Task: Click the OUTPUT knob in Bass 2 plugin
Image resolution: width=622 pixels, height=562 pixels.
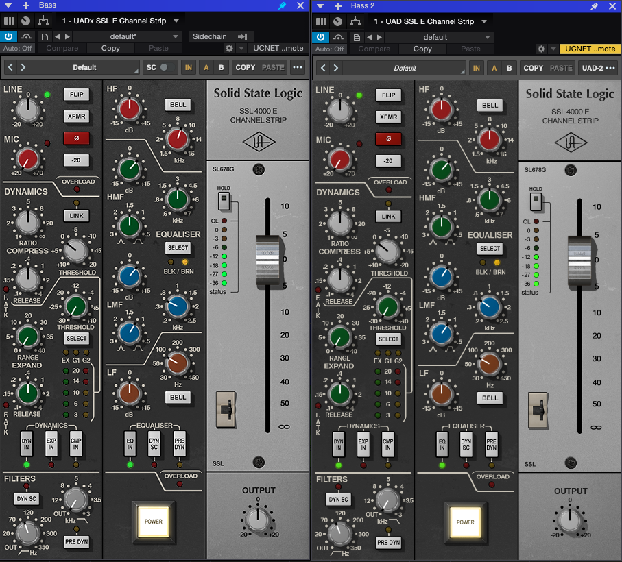Action: click(x=570, y=520)
